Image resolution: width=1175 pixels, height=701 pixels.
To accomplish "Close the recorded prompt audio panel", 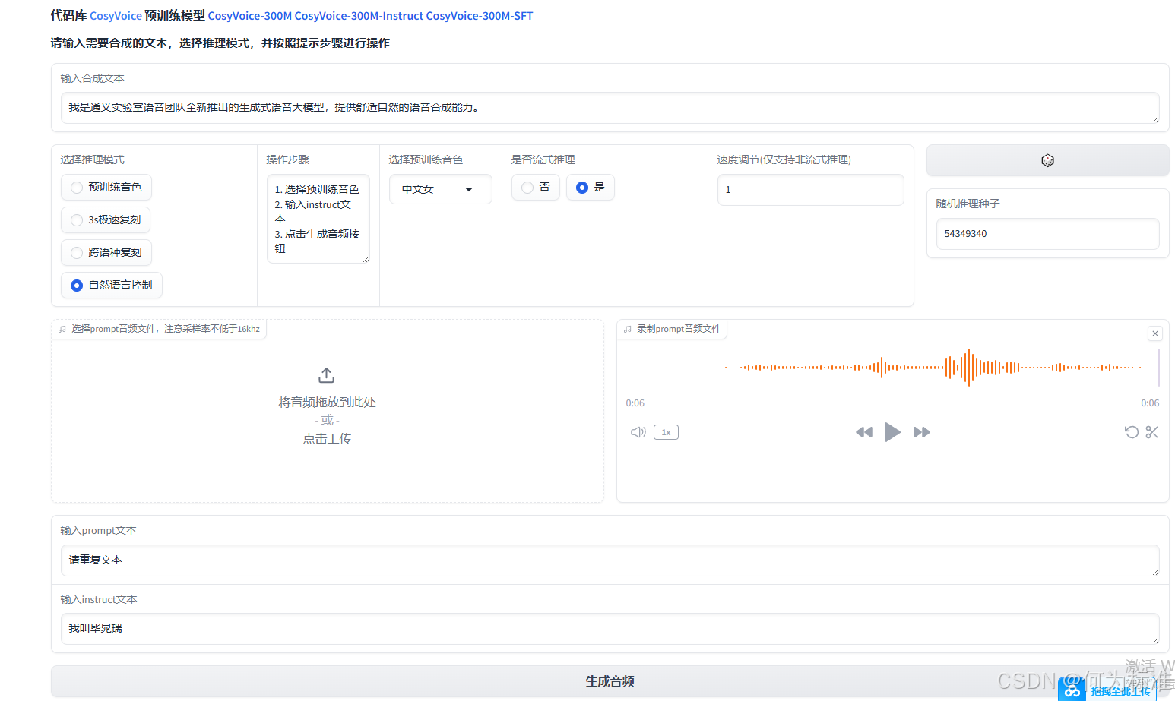I will coord(1154,333).
